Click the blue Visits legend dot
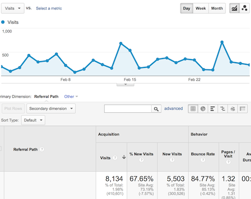This screenshot has height=199, width=251. [x=3, y=22]
